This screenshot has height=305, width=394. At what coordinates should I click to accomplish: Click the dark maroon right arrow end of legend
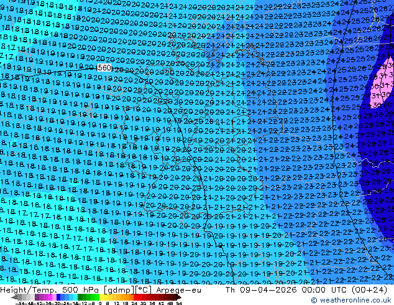click(179, 298)
